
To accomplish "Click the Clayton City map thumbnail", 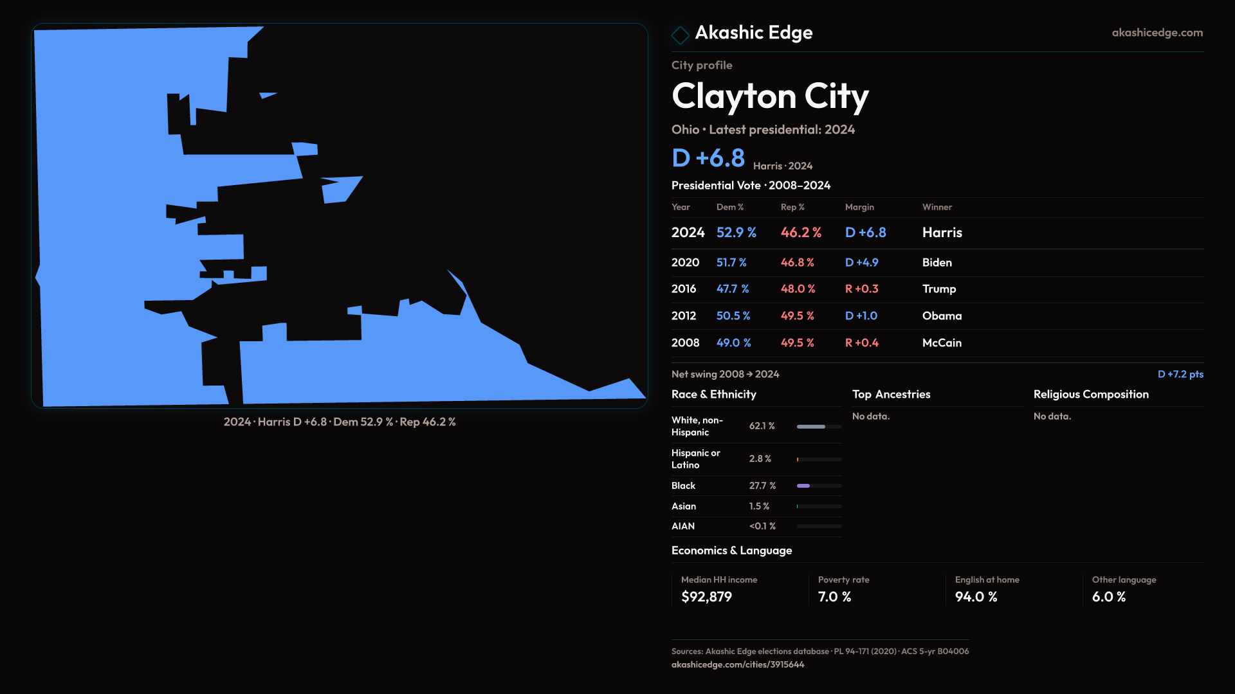I will [x=340, y=216].
